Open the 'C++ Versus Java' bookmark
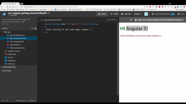 [x=31, y=10]
